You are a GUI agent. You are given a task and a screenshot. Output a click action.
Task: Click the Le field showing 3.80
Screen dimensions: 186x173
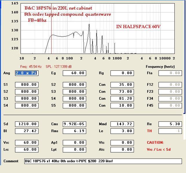(122, 131)
